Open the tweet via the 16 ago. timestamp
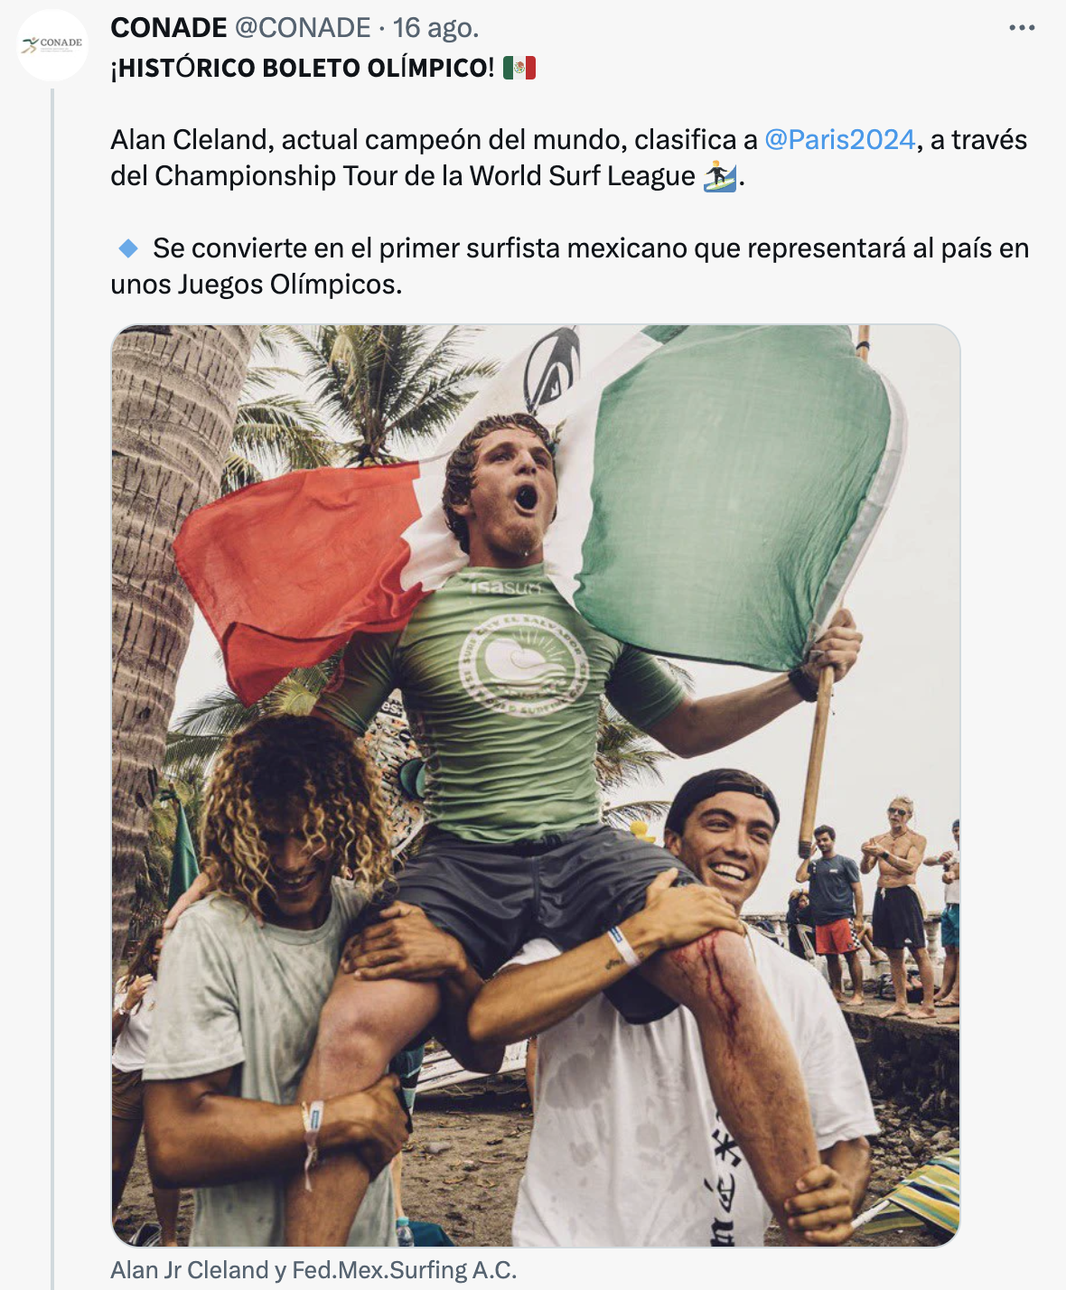Viewport: 1066px width, 1290px height. click(435, 28)
